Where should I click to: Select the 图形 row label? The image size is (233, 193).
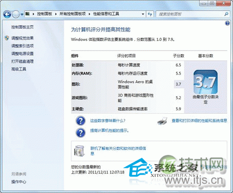coord(76,84)
